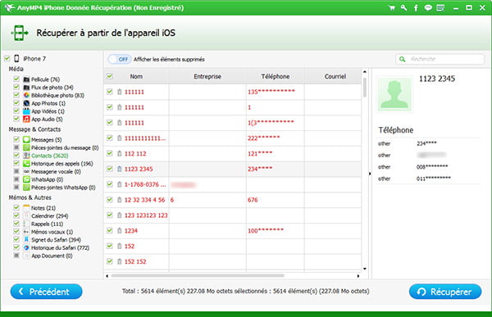Toggle Afficher les éléments supprimés switch
This screenshot has width=492, height=317.
click(x=119, y=59)
